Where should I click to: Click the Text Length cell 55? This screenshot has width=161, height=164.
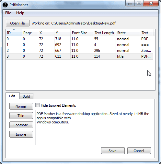coord(104,39)
